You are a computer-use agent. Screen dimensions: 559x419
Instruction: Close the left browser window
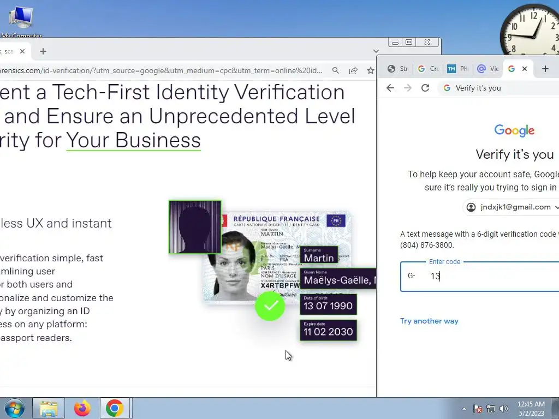click(427, 43)
